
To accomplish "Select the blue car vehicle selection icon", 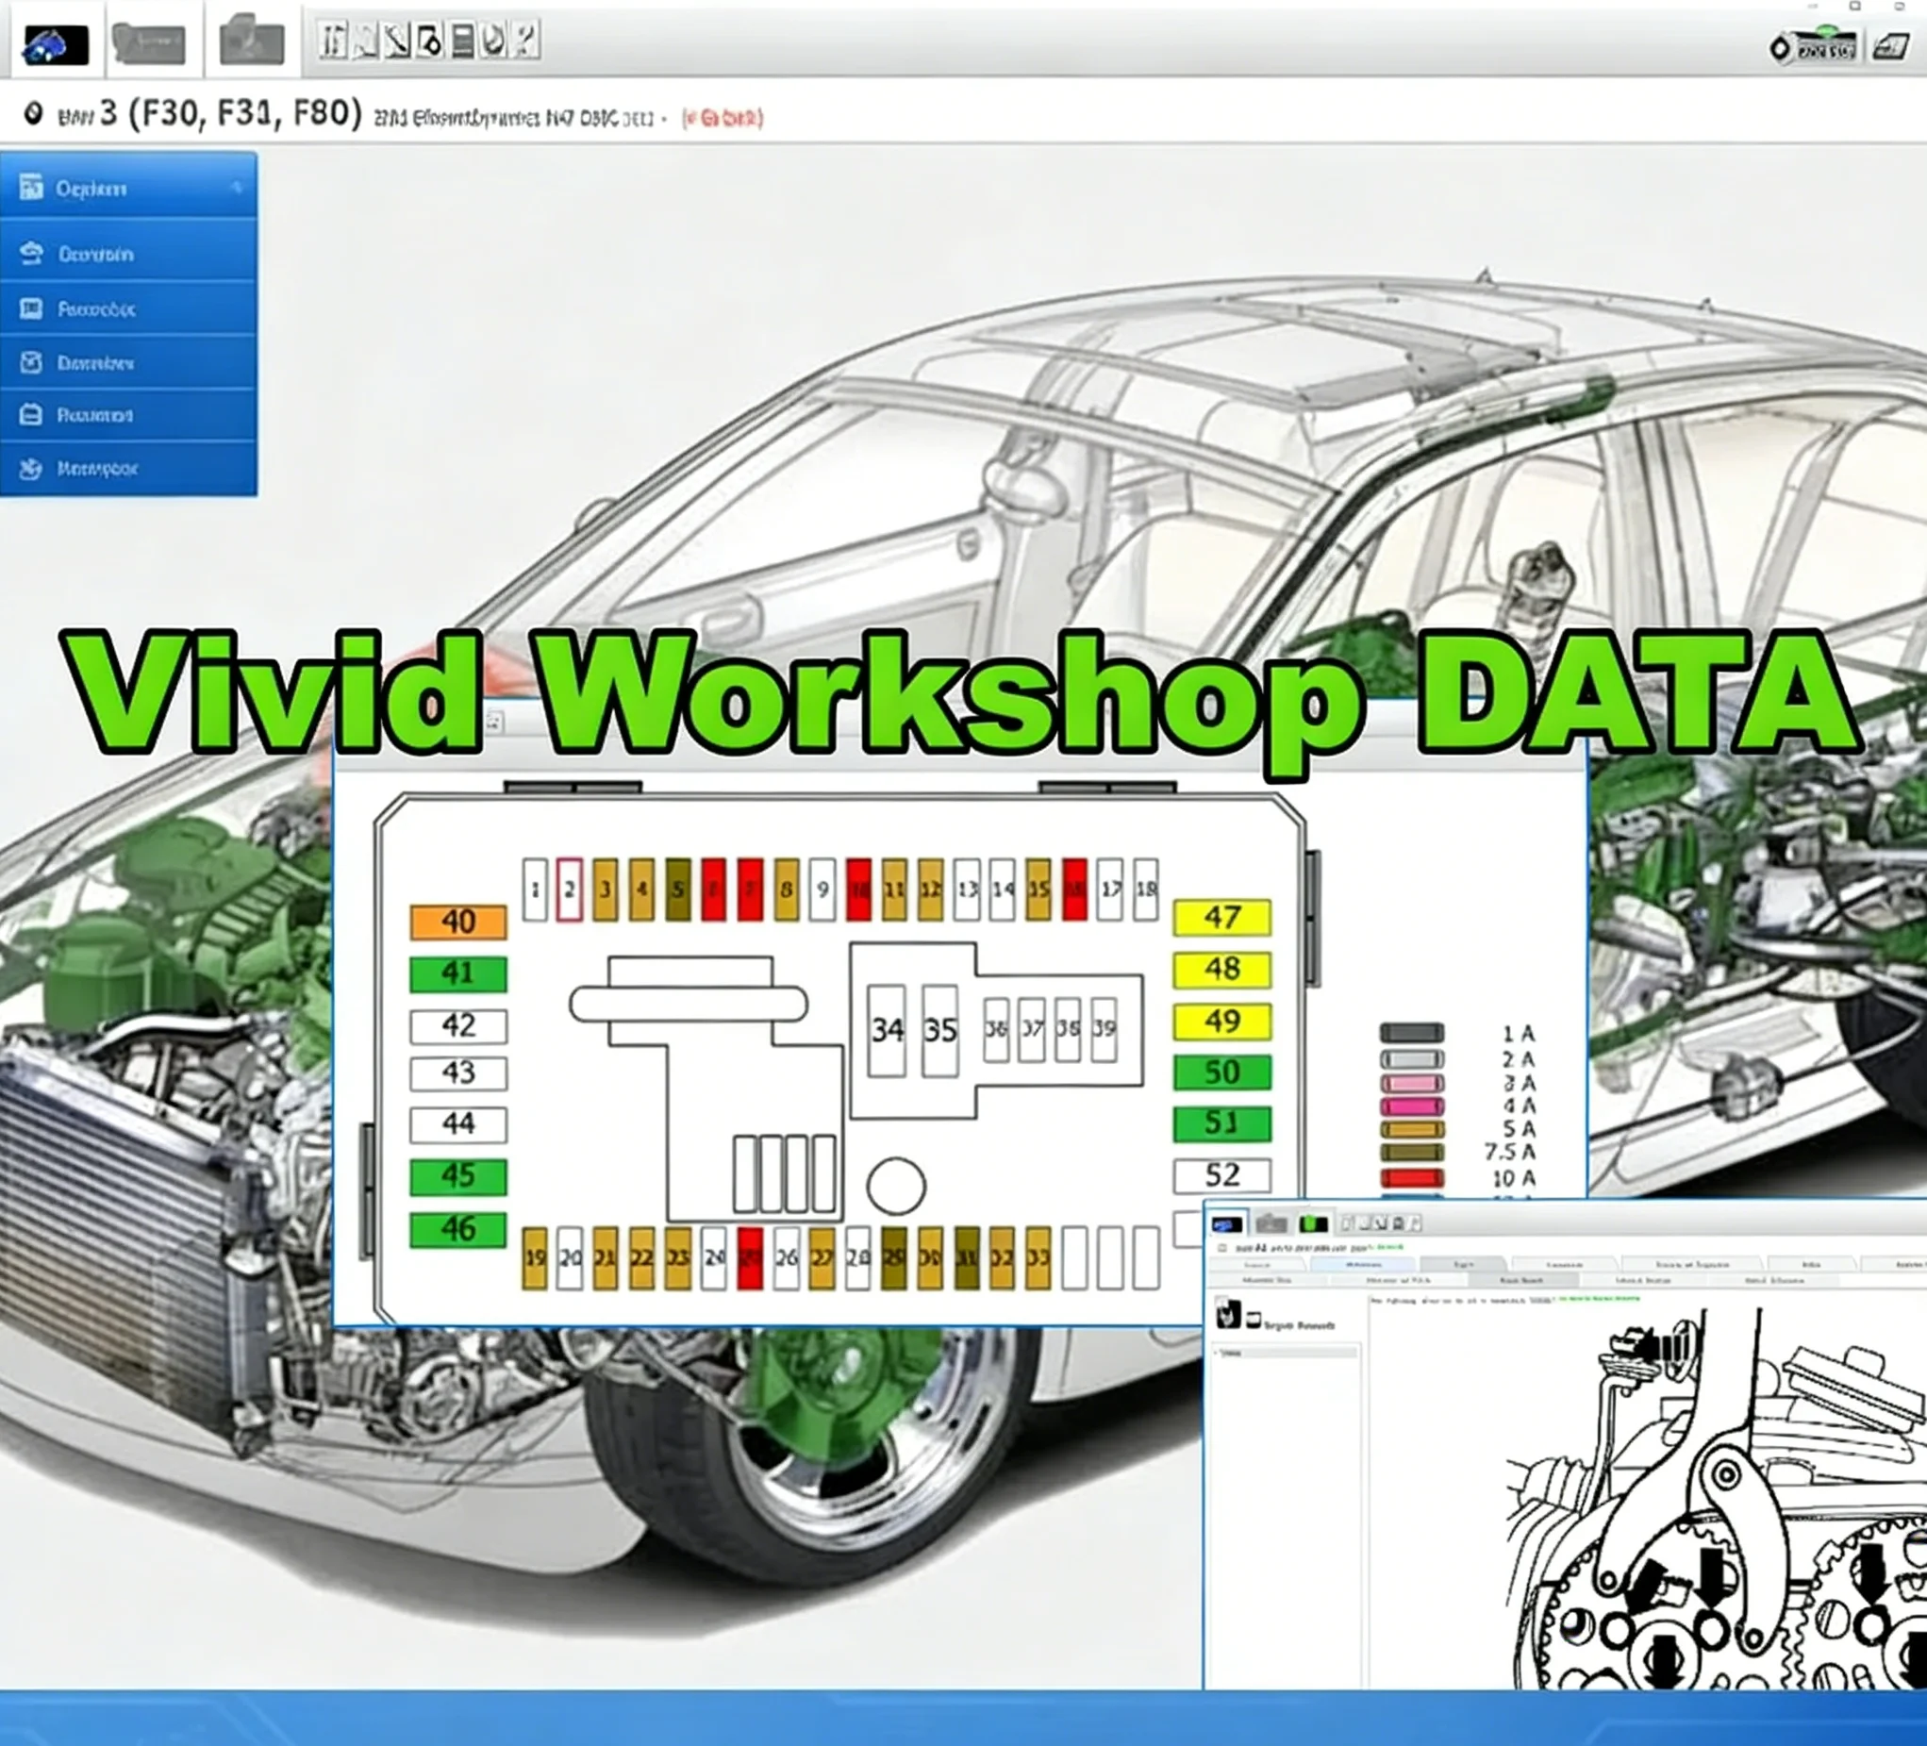I will coord(53,41).
